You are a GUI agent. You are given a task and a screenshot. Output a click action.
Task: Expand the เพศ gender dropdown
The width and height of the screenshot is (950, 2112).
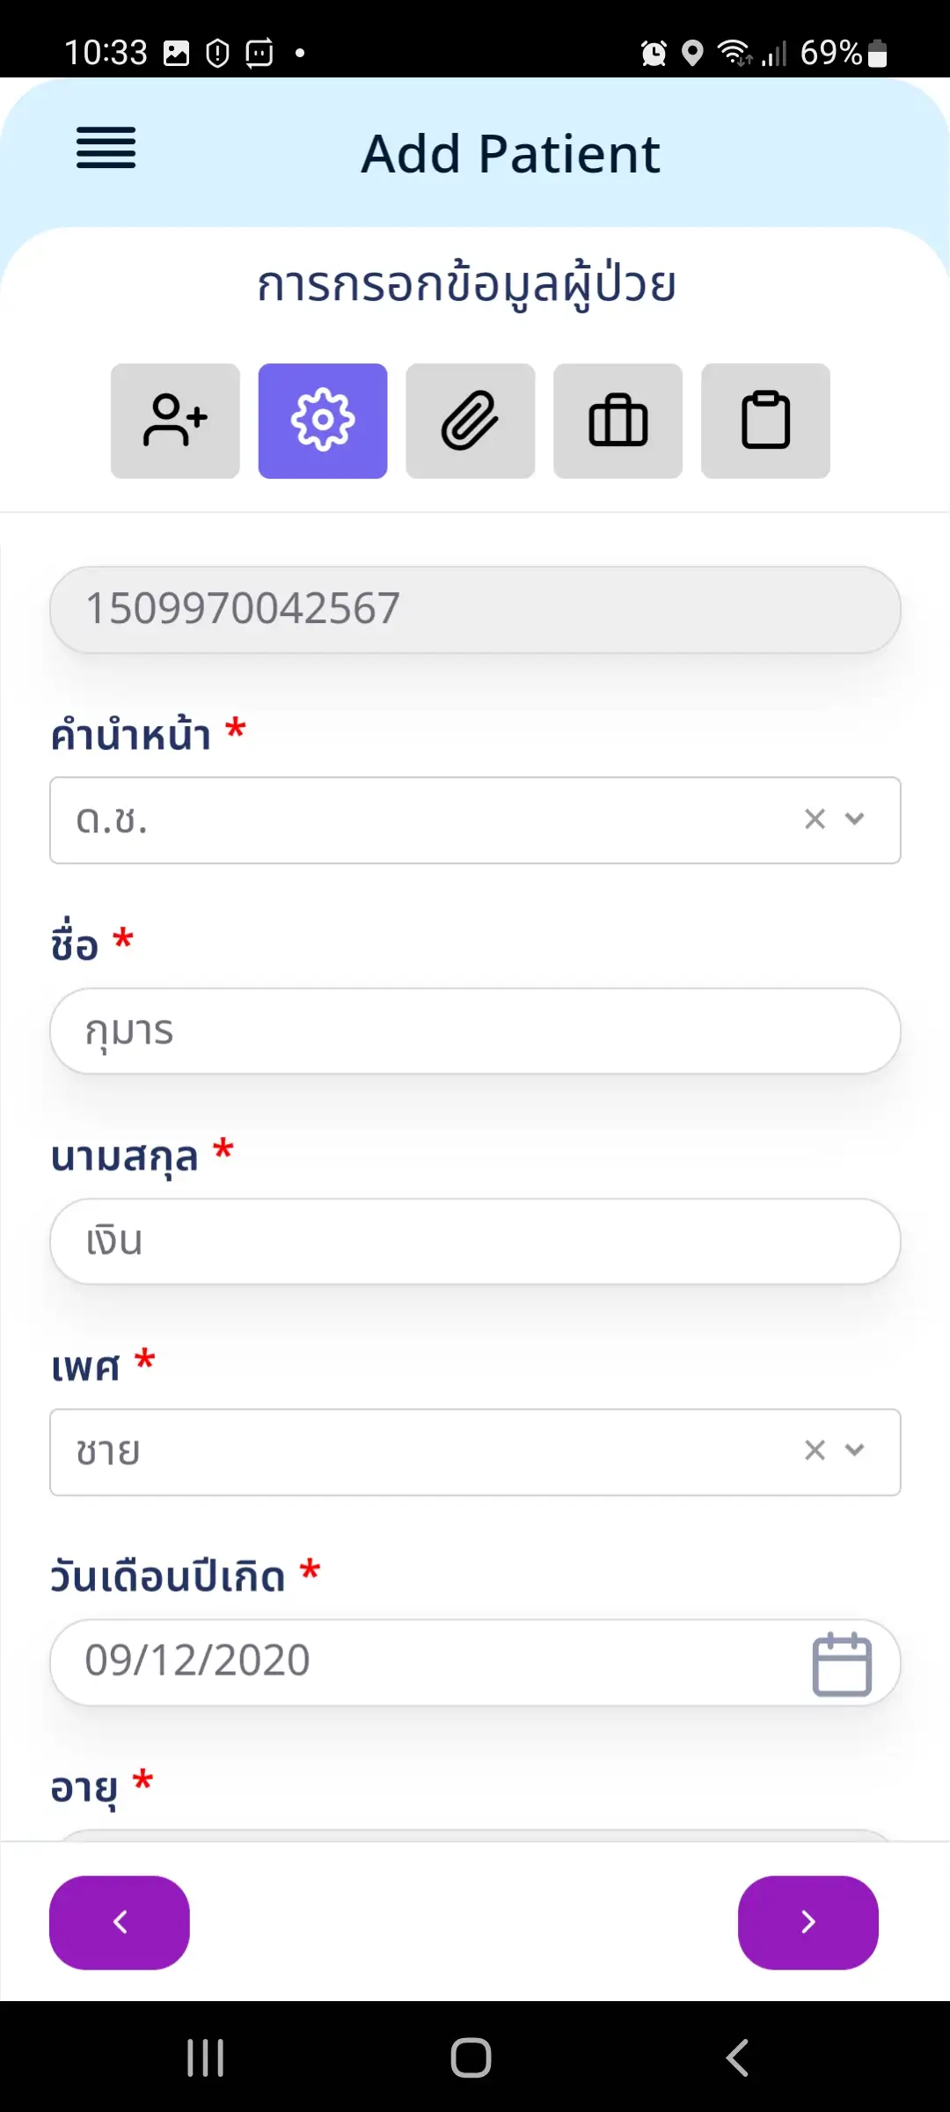click(x=855, y=1450)
